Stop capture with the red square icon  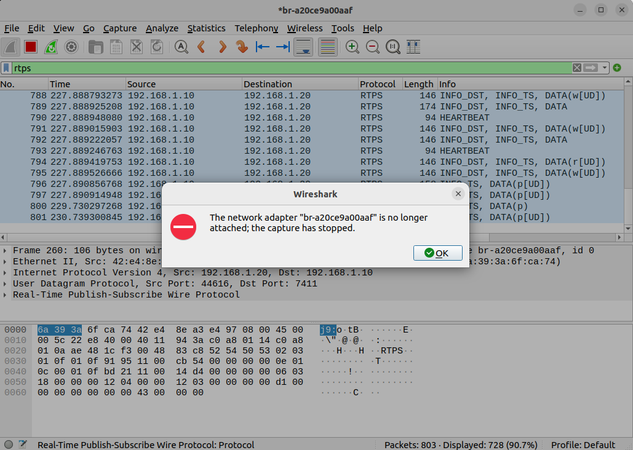pyautogui.click(x=31, y=47)
